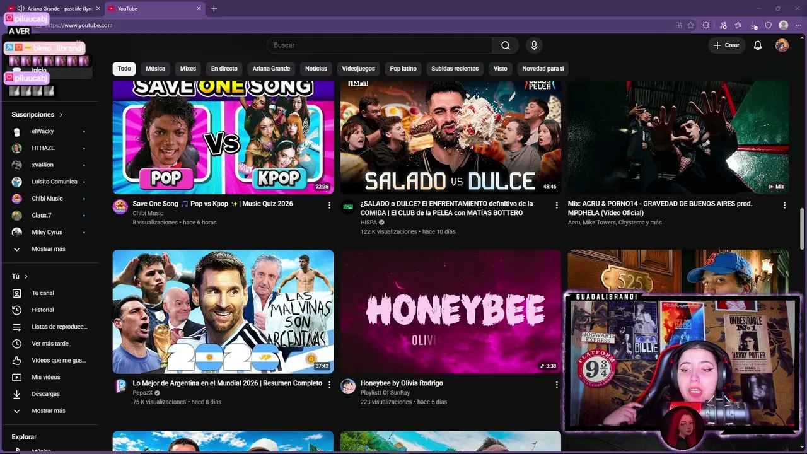Image resolution: width=807 pixels, height=454 pixels.
Task: Click the Crear button
Action: click(x=726, y=45)
